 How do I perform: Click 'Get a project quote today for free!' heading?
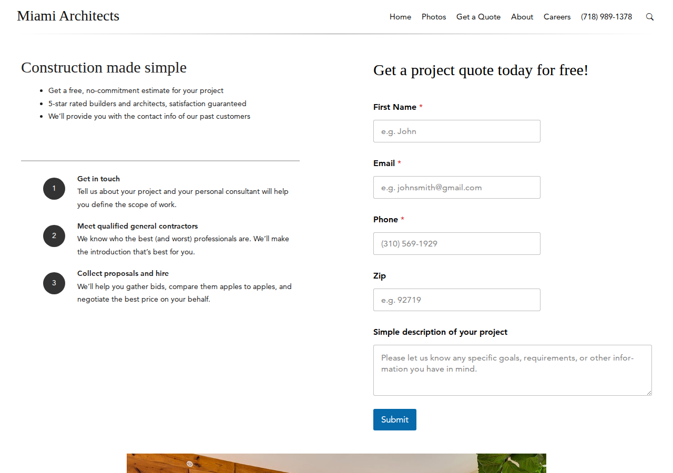click(x=481, y=70)
